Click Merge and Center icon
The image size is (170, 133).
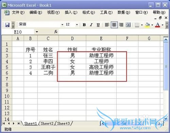click(x=128, y=25)
